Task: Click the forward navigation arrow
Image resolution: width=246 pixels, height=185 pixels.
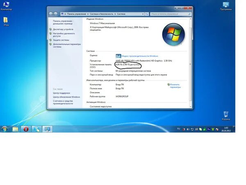Action: tap(55, 14)
